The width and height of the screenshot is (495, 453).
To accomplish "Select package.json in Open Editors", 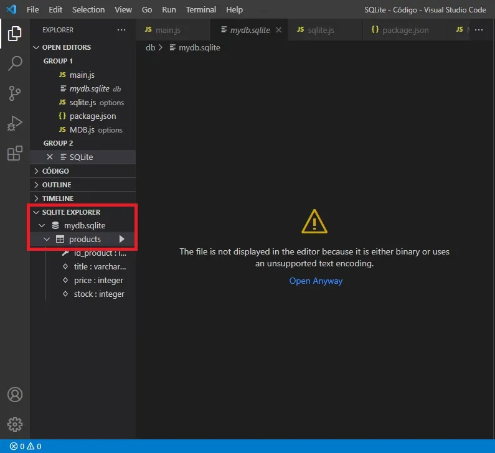I will pyautogui.click(x=83, y=116).
